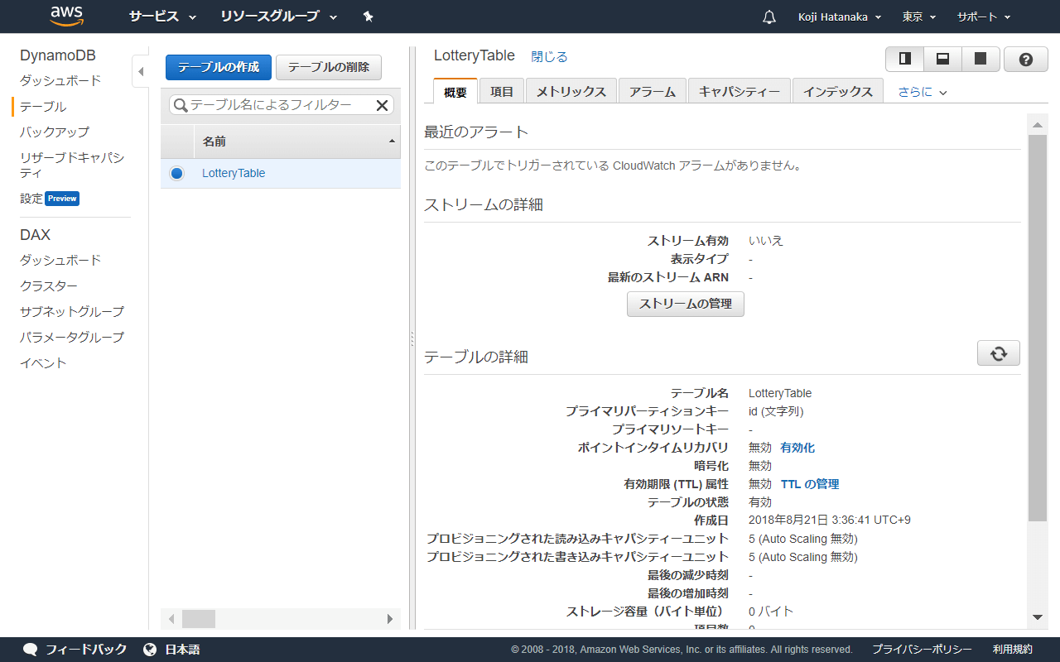Screen dimensions: 1060x662
Task: Click the ストリームの管理 button
Action: point(686,304)
